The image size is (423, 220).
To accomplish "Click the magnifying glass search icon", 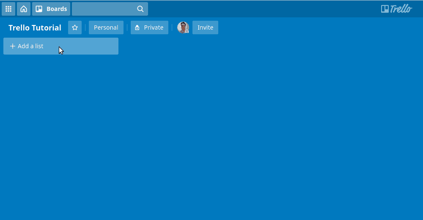I will click(140, 9).
